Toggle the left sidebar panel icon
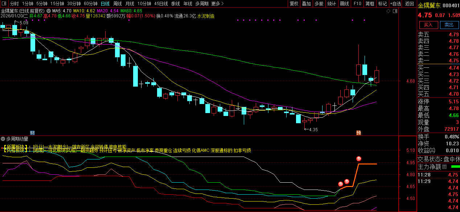This screenshot has height=212, width=460. 4,4
